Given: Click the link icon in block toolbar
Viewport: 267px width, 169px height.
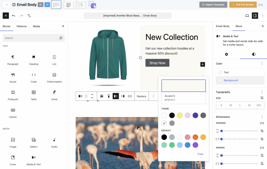Looking at the screenshot, I should pos(130,96).
